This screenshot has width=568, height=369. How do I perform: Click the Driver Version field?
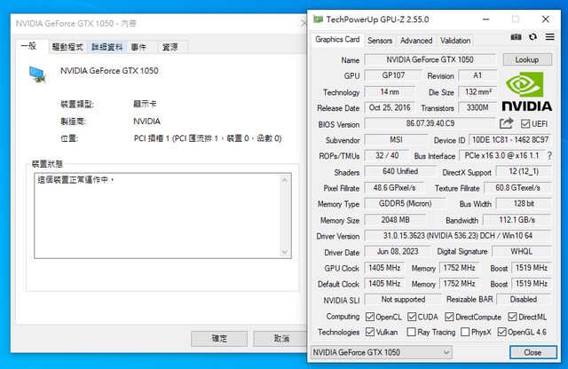(x=458, y=236)
